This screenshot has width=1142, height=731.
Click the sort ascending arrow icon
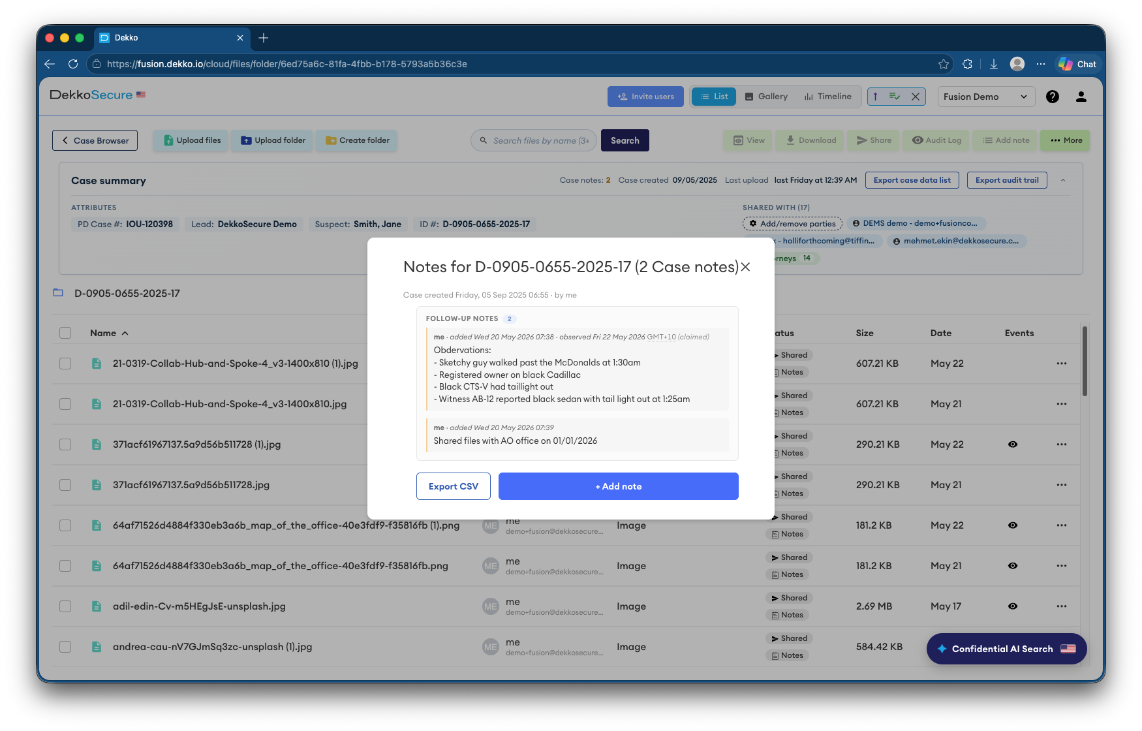[875, 97]
